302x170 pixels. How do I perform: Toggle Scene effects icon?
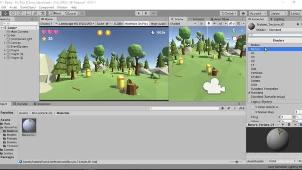(221, 24)
